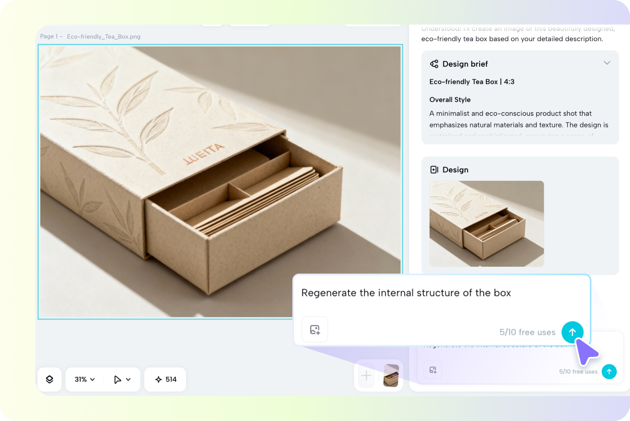The width and height of the screenshot is (630, 421).
Task: Send the prompt with the large teal arrow button
Action: pyautogui.click(x=572, y=332)
